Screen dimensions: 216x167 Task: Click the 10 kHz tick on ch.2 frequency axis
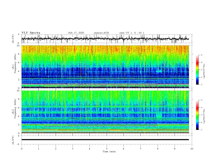click(x=19, y=91)
